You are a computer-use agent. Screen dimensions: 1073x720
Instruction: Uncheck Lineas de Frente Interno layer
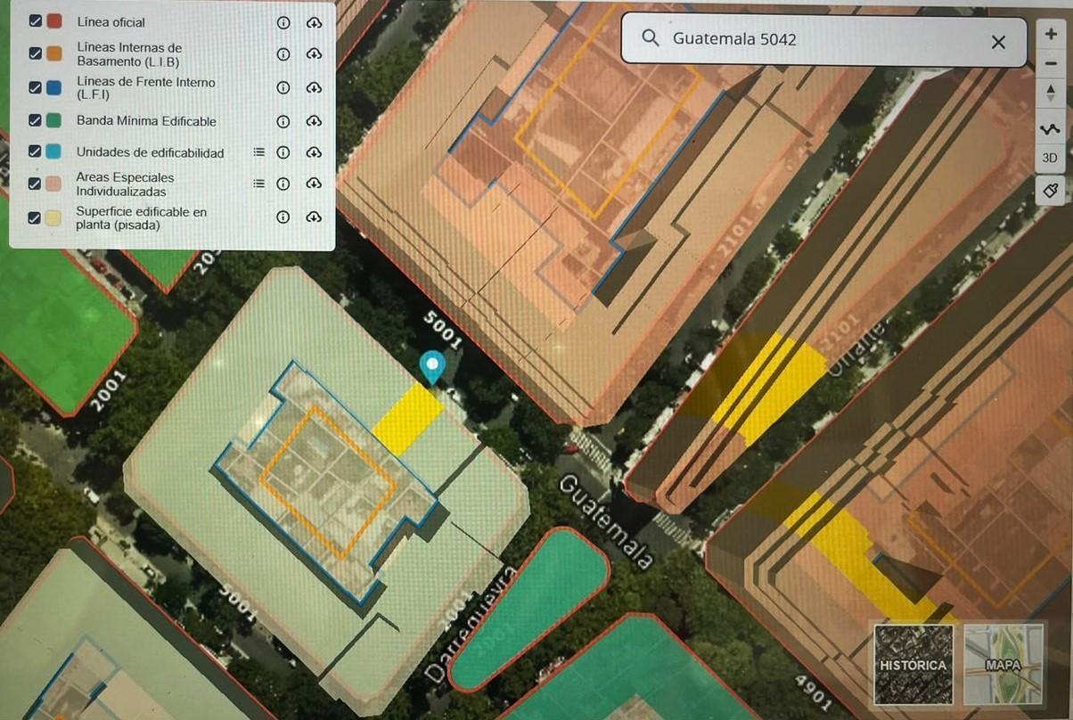[x=36, y=87]
